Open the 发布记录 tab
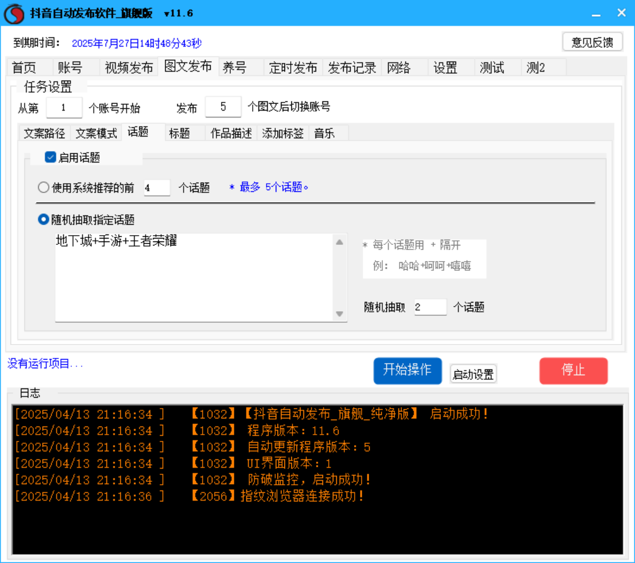The image size is (635, 563). click(x=352, y=67)
